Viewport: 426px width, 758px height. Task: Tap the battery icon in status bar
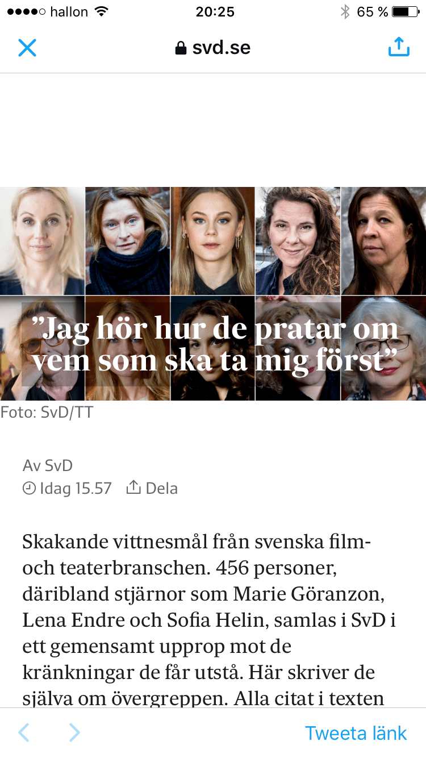(x=406, y=12)
